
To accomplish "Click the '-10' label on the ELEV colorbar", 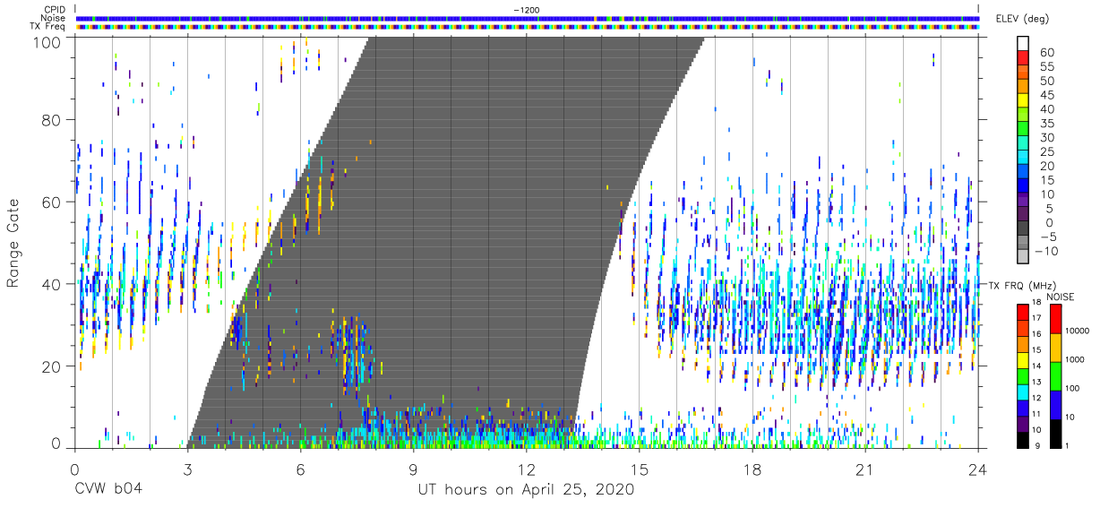I will 1046,251.
